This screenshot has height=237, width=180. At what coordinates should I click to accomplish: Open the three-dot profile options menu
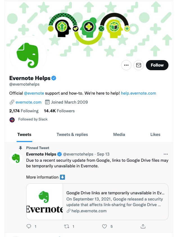click(126, 65)
